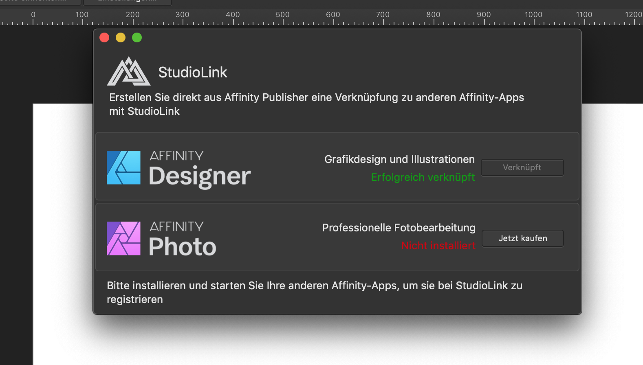
Task: Click 'Professionelle Fotobearbeitung' description
Action: pos(399,228)
